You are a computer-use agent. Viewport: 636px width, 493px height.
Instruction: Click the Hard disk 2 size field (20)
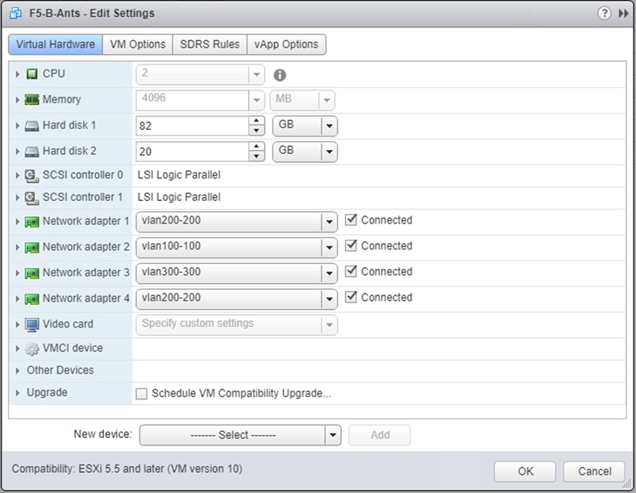(193, 152)
